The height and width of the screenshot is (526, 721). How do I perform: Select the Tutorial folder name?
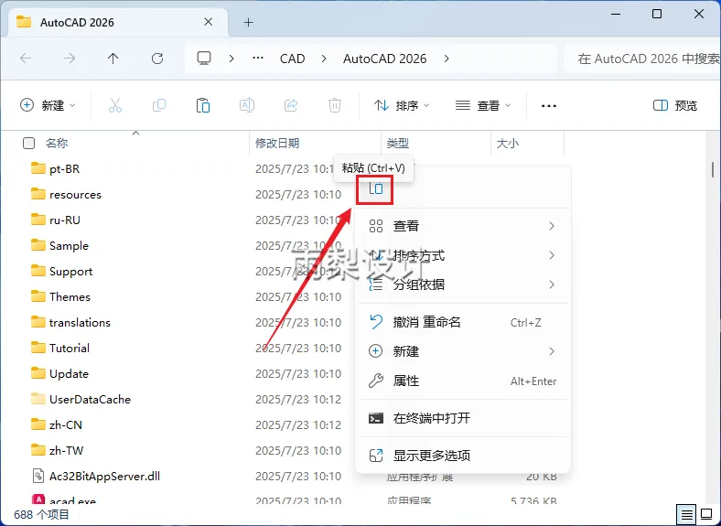pyautogui.click(x=70, y=348)
